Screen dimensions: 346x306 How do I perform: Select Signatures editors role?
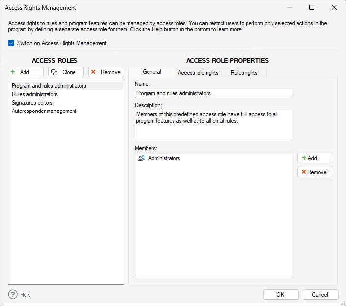32,103
